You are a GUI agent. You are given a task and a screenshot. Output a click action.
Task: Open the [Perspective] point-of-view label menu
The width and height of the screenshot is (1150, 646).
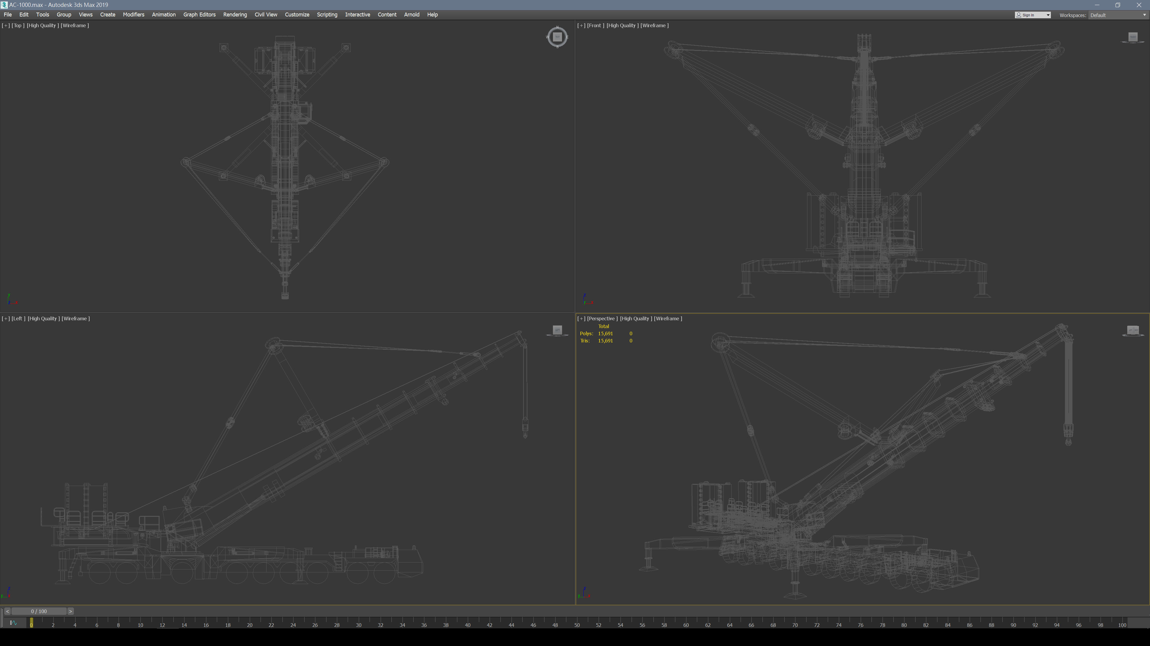point(602,318)
